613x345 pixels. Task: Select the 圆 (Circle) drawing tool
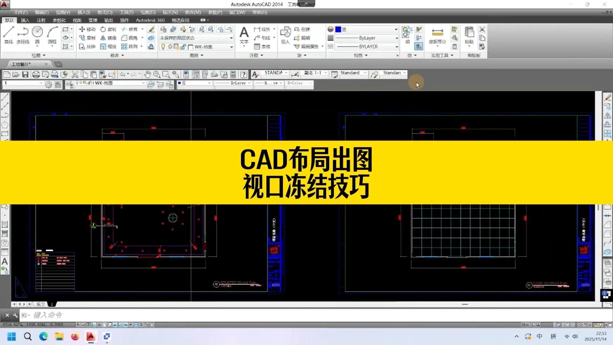37,32
